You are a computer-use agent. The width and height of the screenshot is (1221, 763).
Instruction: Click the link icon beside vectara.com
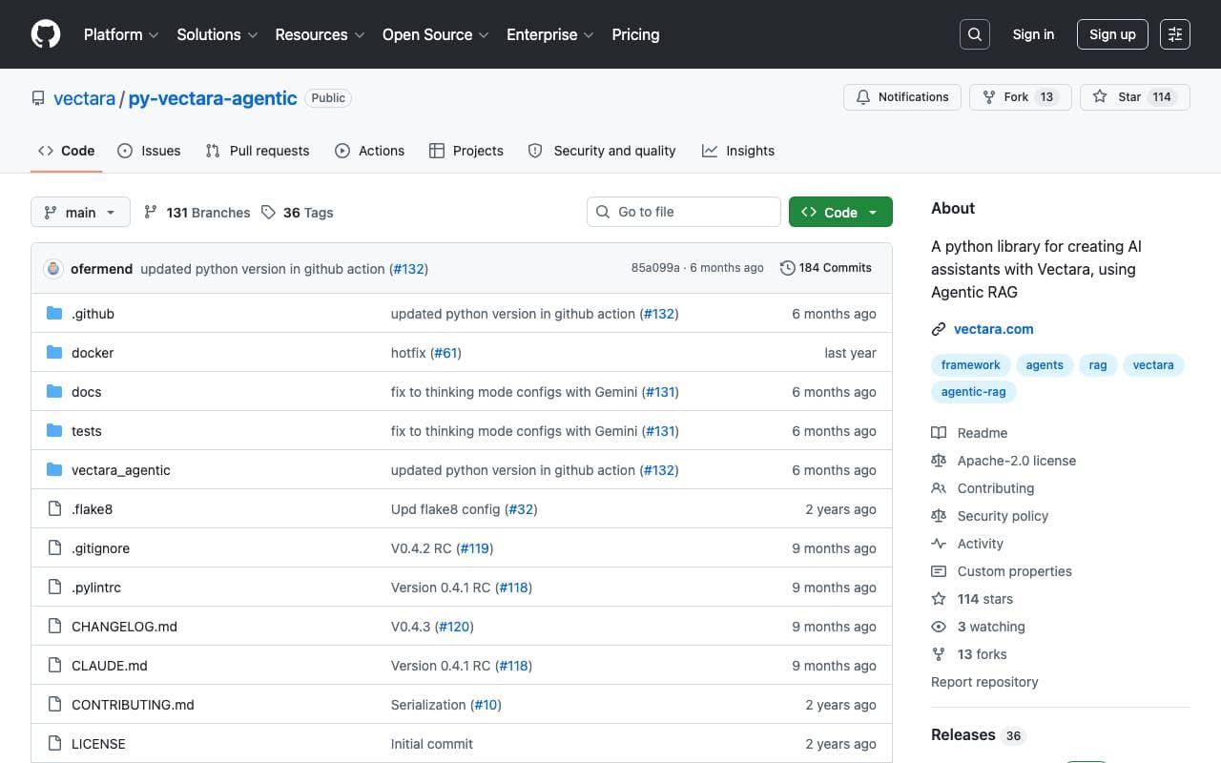coord(939,329)
